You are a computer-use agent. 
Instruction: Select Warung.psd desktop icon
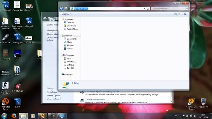[x=17, y=39]
